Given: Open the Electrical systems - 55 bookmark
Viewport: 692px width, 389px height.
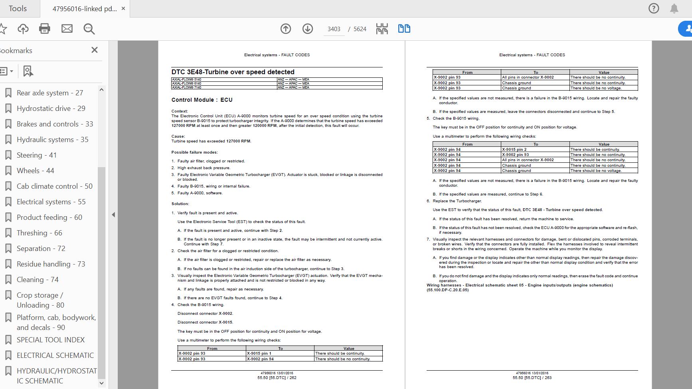Looking at the screenshot, I should point(51,202).
